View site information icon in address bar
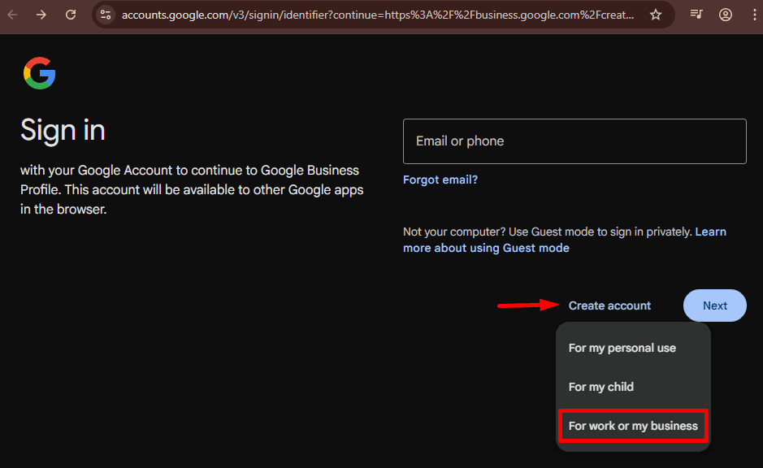Image resolution: width=763 pixels, height=468 pixels. (x=106, y=15)
